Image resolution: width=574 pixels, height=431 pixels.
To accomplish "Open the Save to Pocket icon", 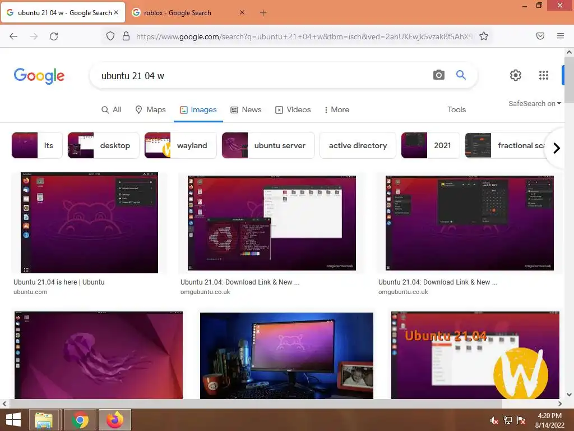I will (x=540, y=36).
